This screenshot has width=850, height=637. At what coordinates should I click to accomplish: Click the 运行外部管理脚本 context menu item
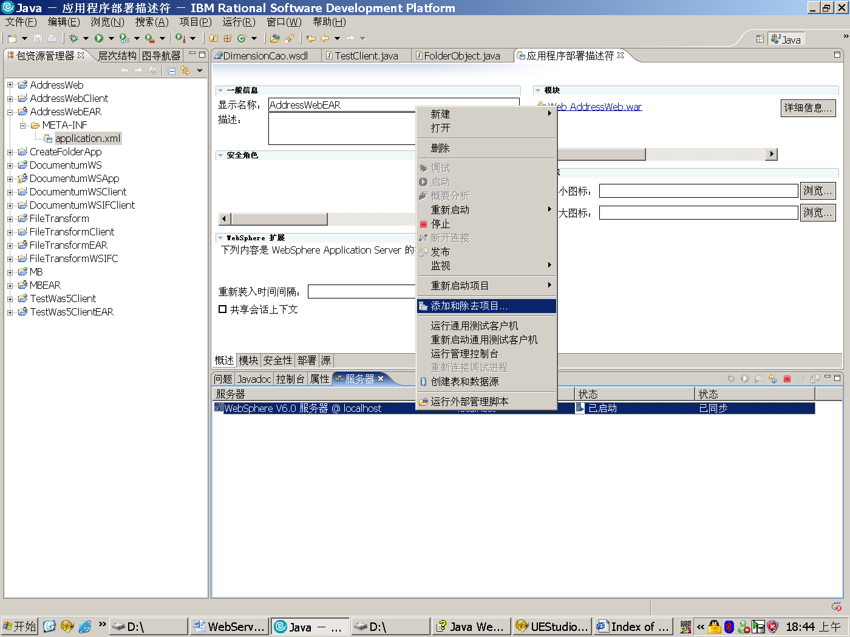click(486, 402)
